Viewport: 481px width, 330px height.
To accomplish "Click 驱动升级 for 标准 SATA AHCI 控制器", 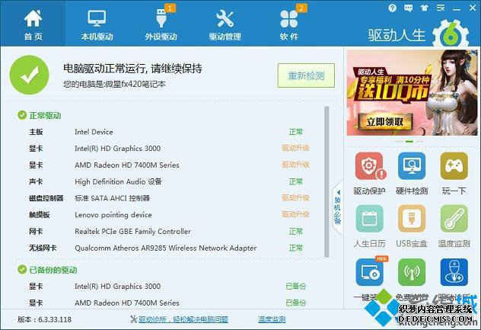I will coord(295,198).
